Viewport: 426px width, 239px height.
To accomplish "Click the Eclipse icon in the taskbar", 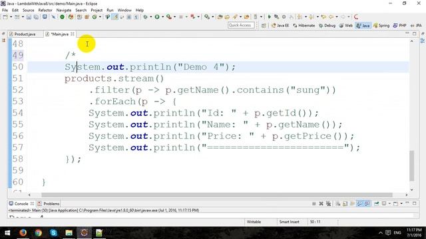I will [x=85, y=232].
